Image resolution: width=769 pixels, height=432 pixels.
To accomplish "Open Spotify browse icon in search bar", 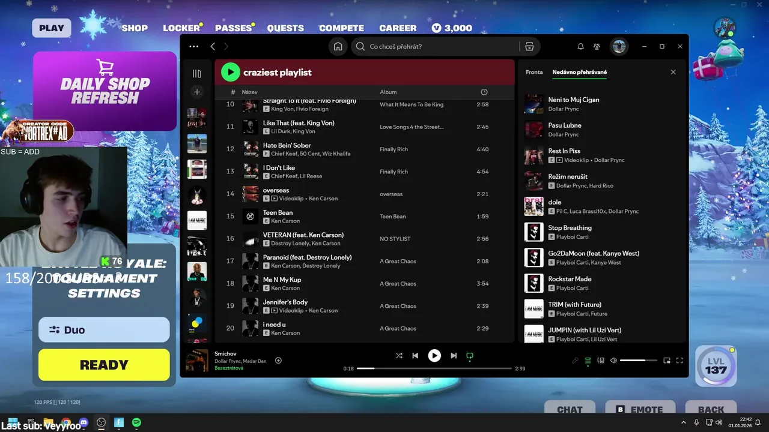I will (529, 46).
